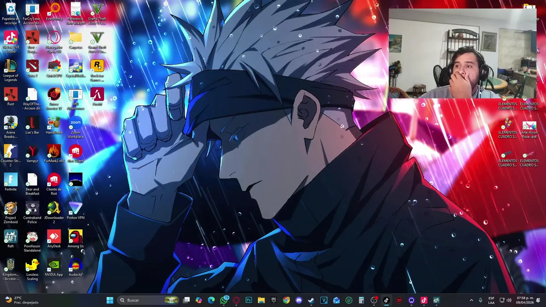This screenshot has width=546, height=307.
Task: Open HandBrake desktop icon
Action: pyautogui.click(x=54, y=126)
